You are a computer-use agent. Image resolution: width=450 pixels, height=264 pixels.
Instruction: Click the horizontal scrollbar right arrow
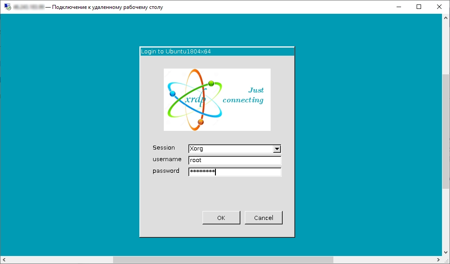pos(438,260)
